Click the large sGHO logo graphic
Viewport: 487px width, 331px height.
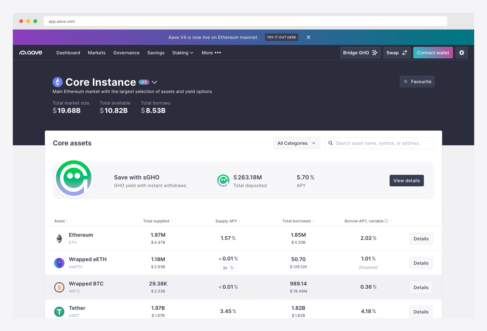click(x=74, y=178)
